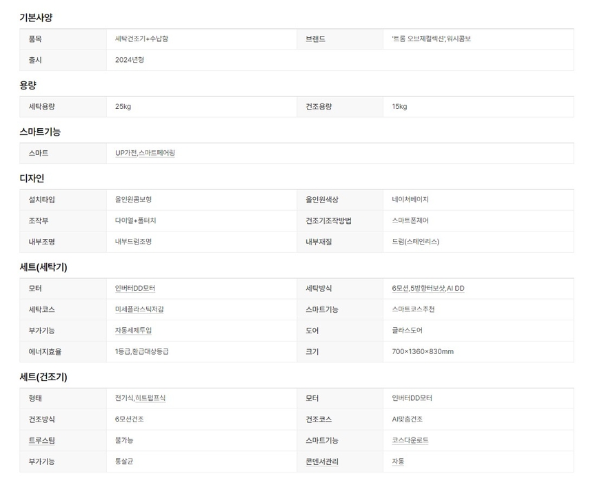Open the 6모션 washing method link
Screen dimensions: 593x487
coord(400,289)
